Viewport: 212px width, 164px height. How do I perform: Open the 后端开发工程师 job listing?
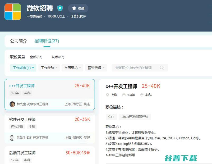coord(22,153)
